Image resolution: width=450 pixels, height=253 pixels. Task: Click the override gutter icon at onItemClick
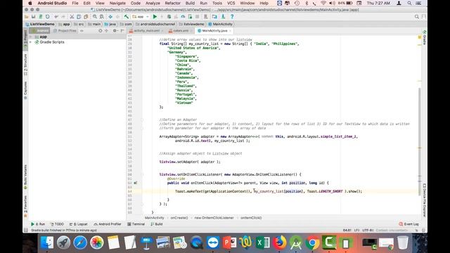[135, 183]
